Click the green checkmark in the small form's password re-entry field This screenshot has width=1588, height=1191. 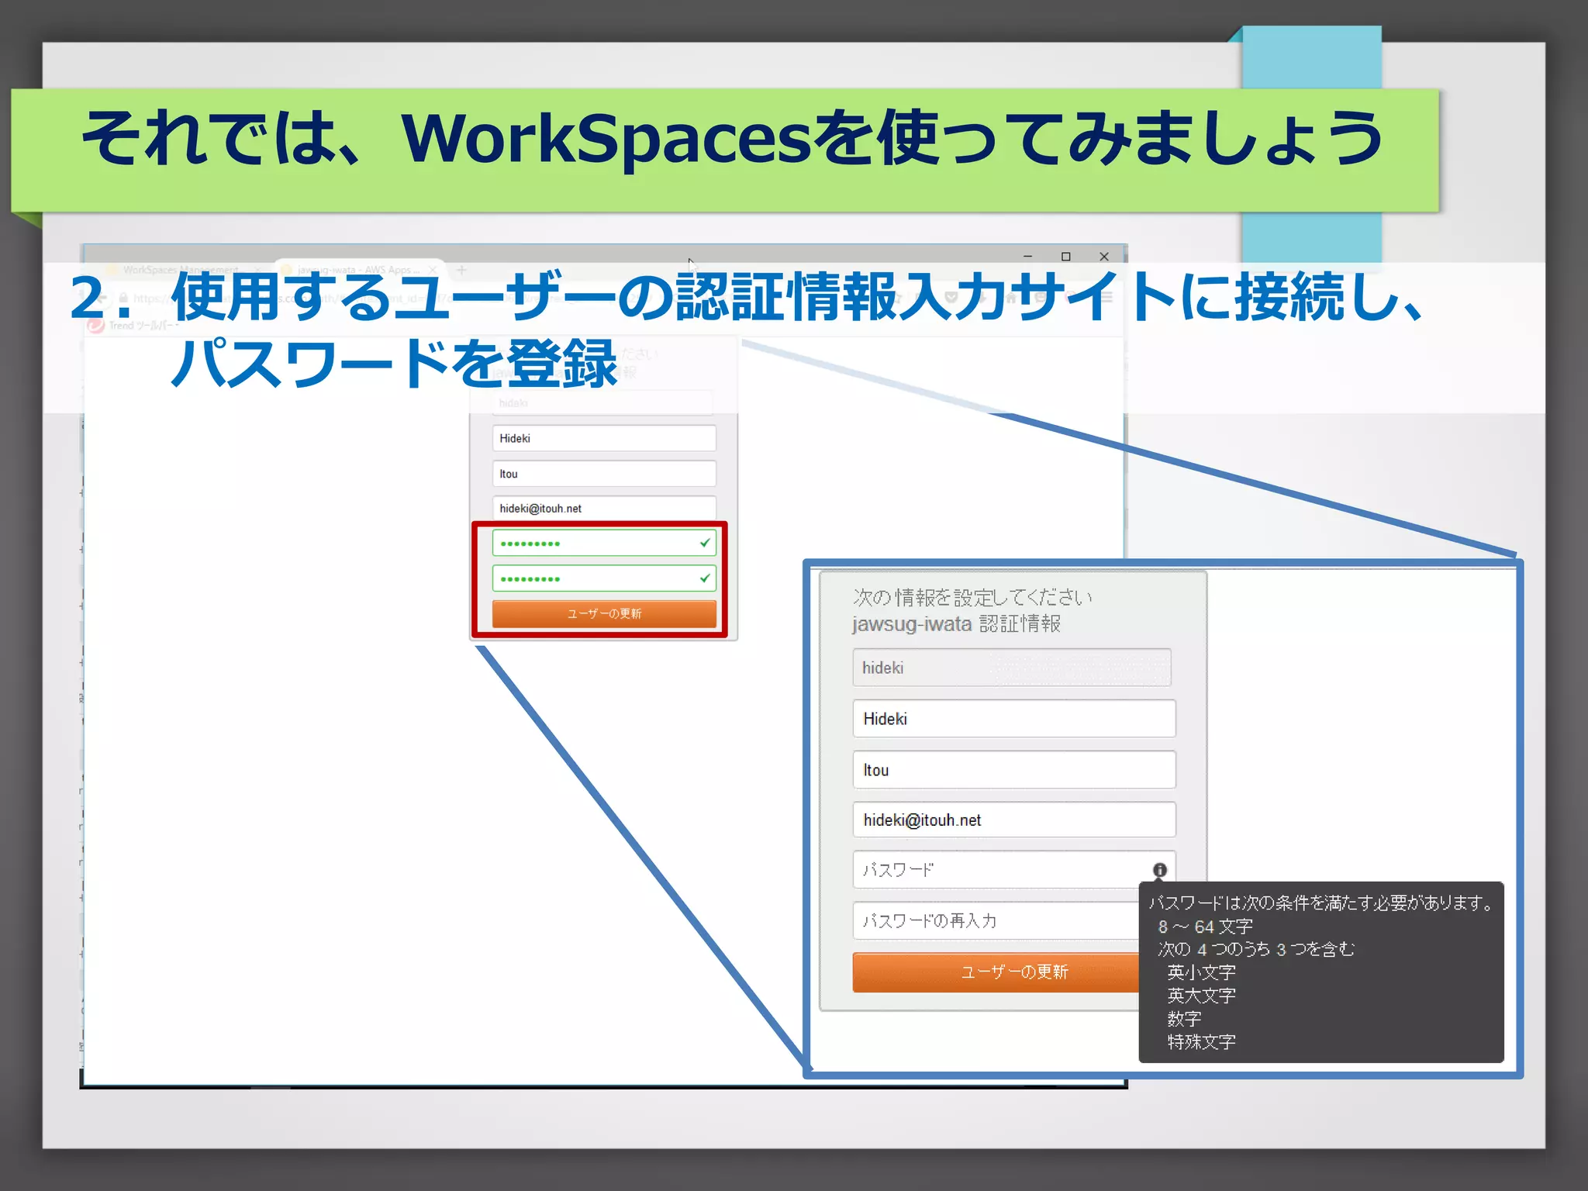coord(705,578)
